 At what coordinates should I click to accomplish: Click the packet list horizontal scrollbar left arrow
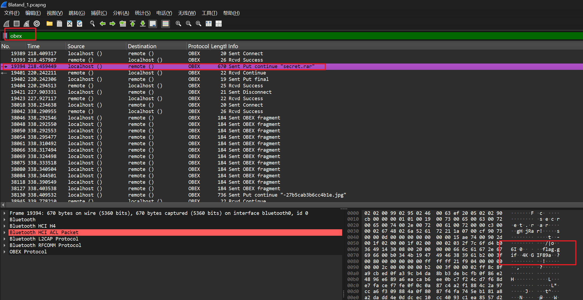point(3,205)
